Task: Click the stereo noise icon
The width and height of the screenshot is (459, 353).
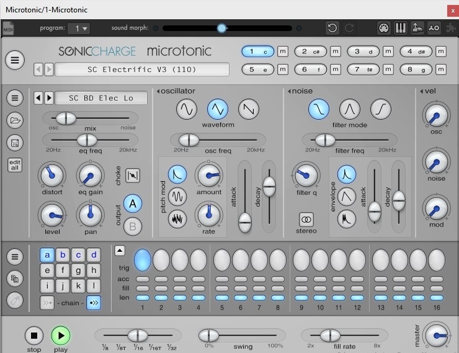Action: coord(306,220)
